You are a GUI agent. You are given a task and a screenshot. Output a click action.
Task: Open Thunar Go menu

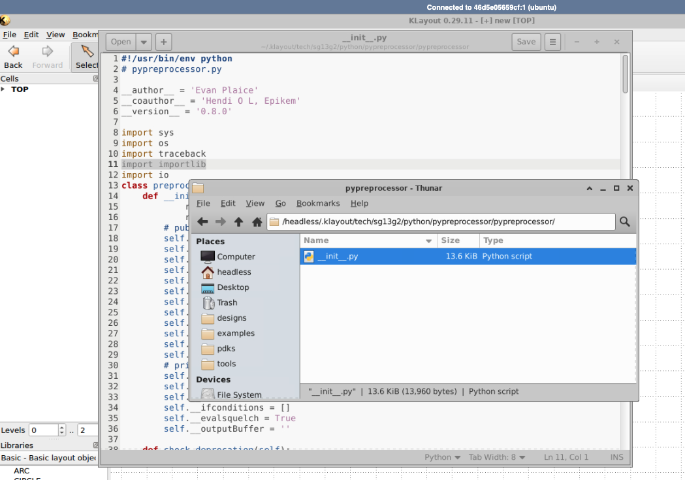tap(281, 203)
